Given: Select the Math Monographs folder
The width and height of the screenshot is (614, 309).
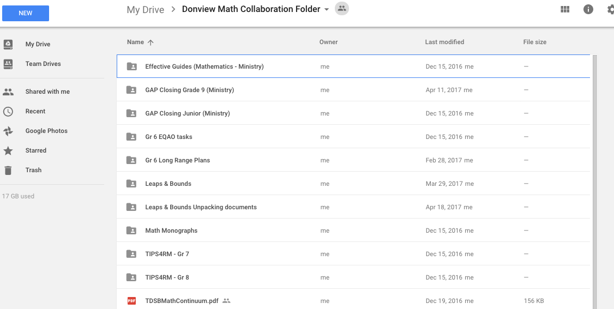Looking at the screenshot, I should 171,231.
